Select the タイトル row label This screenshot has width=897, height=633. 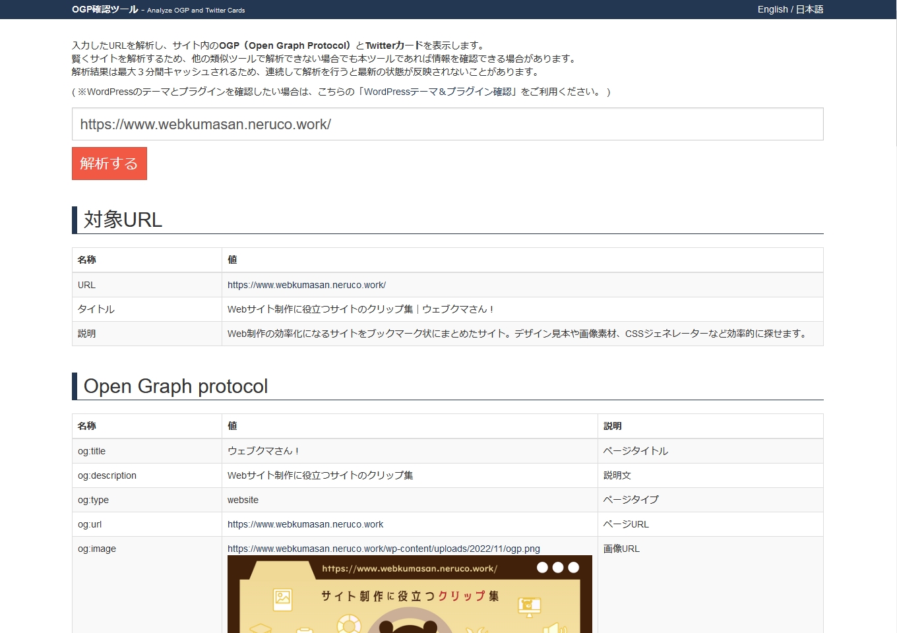(96, 309)
